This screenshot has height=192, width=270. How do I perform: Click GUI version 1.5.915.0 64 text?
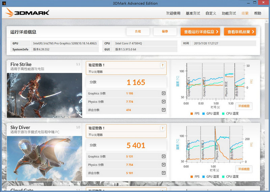pos(126,49)
